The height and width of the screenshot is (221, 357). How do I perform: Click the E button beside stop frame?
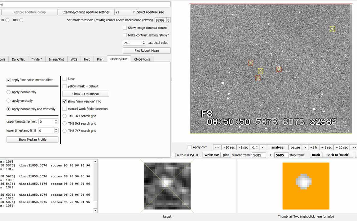click(271, 155)
